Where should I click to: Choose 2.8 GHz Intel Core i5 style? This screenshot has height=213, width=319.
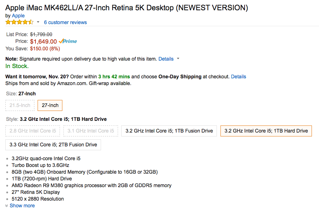coord(33,131)
